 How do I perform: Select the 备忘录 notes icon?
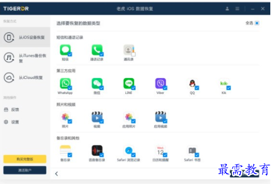point(65,151)
